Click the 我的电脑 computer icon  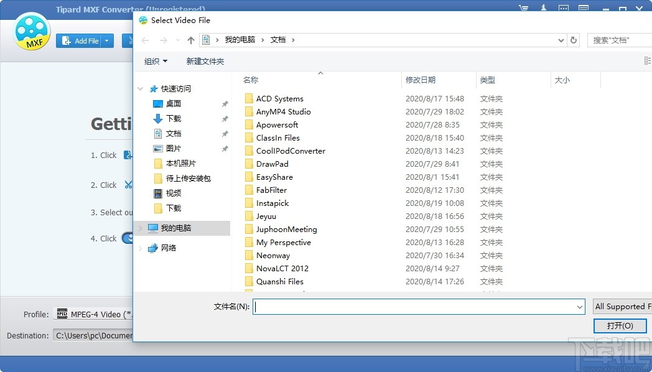pos(153,228)
